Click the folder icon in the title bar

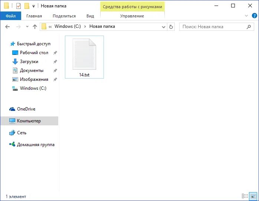click(x=6, y=6)
